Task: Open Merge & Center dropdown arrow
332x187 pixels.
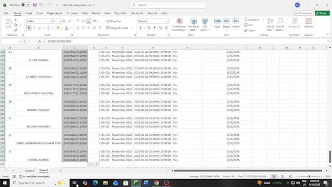Action: point(132,28)
